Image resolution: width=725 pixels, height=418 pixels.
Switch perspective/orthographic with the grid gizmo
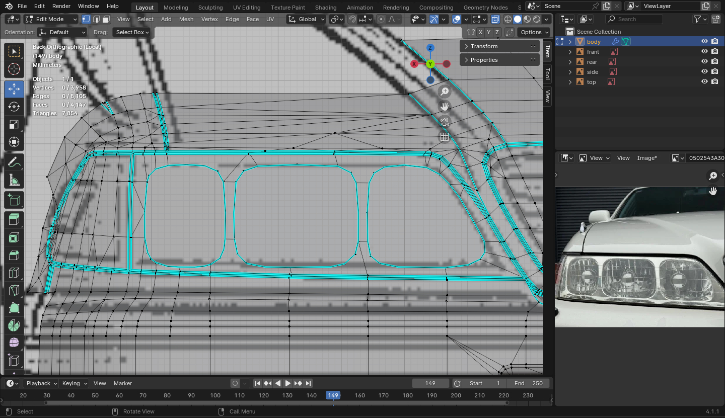pyautogui.click(x=445, y=137)
